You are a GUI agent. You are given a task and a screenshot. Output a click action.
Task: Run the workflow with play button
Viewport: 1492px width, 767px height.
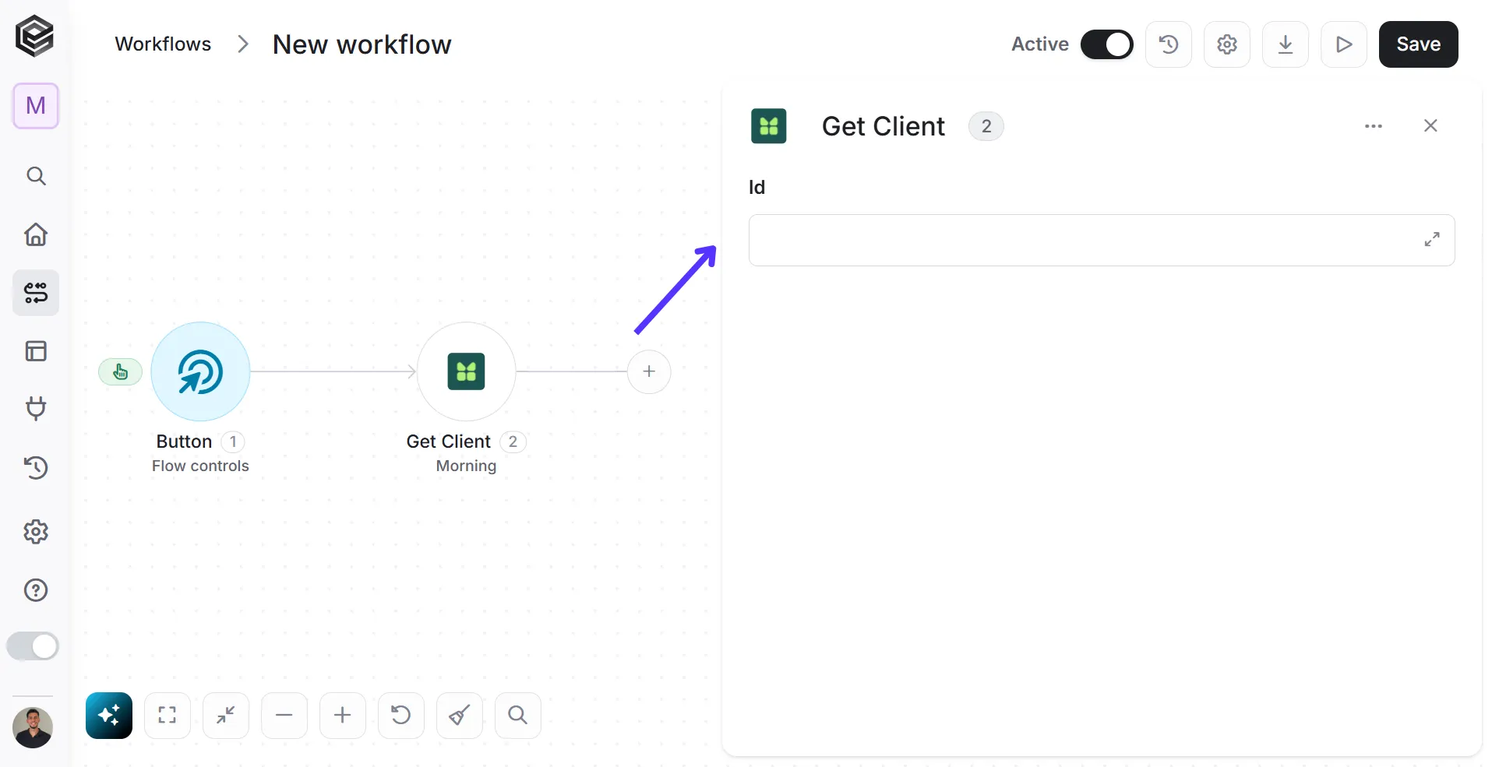tap(1344, 44)
